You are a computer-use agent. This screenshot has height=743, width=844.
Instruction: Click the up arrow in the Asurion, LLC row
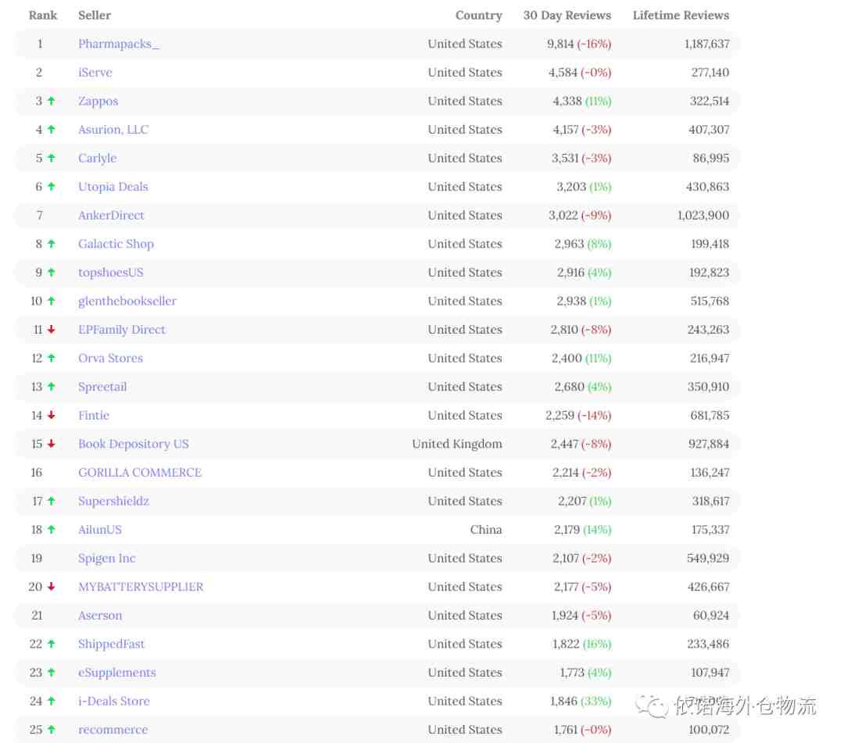(51, 129)
